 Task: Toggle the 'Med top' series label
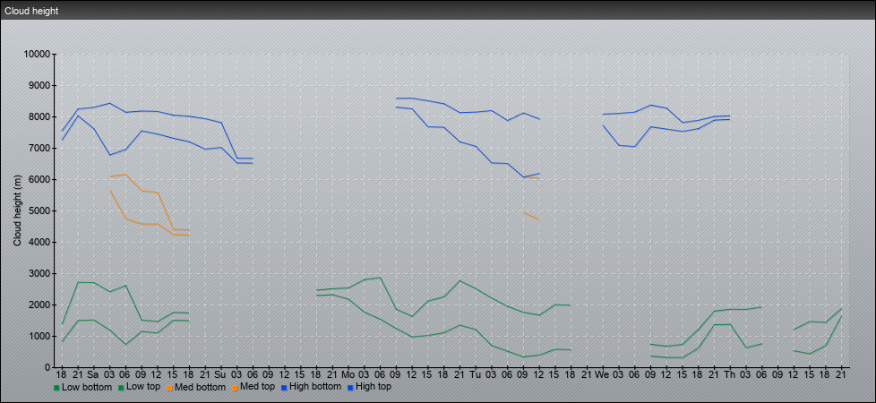coord(258,386)
